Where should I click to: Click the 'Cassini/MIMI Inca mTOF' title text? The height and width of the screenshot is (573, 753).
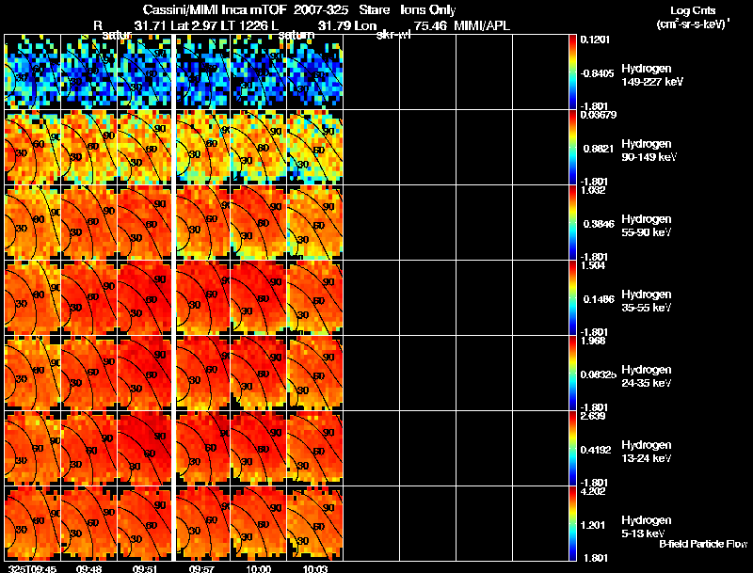pyautogui.click(x=215, y=10)
